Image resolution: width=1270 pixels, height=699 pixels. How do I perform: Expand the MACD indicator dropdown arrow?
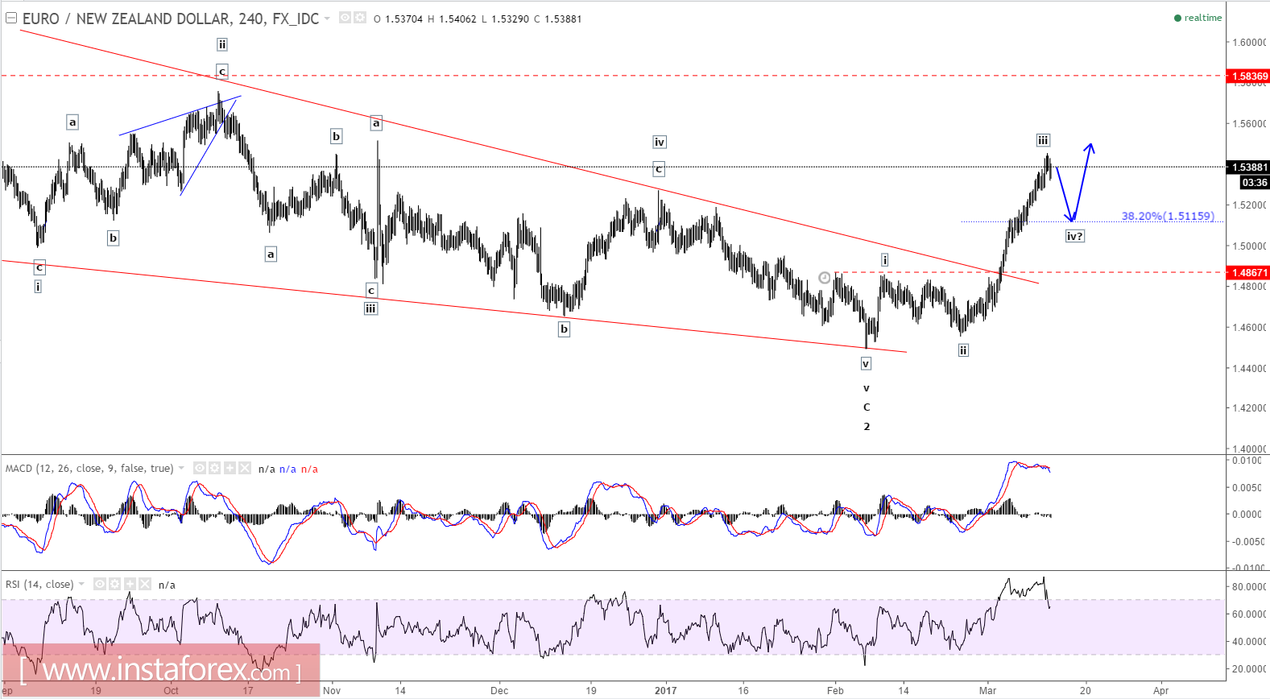(181, 468)
